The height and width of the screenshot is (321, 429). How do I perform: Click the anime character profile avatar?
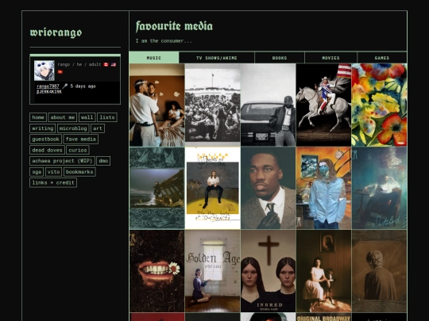[44, 71]
